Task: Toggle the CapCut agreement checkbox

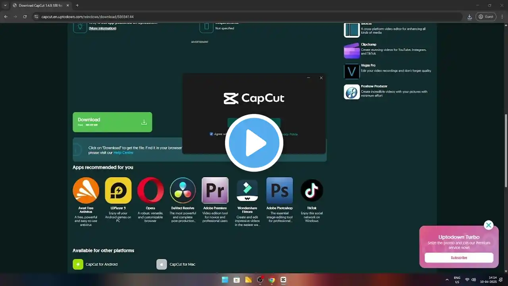Action: pyautogui.click(x=211, y=134)
